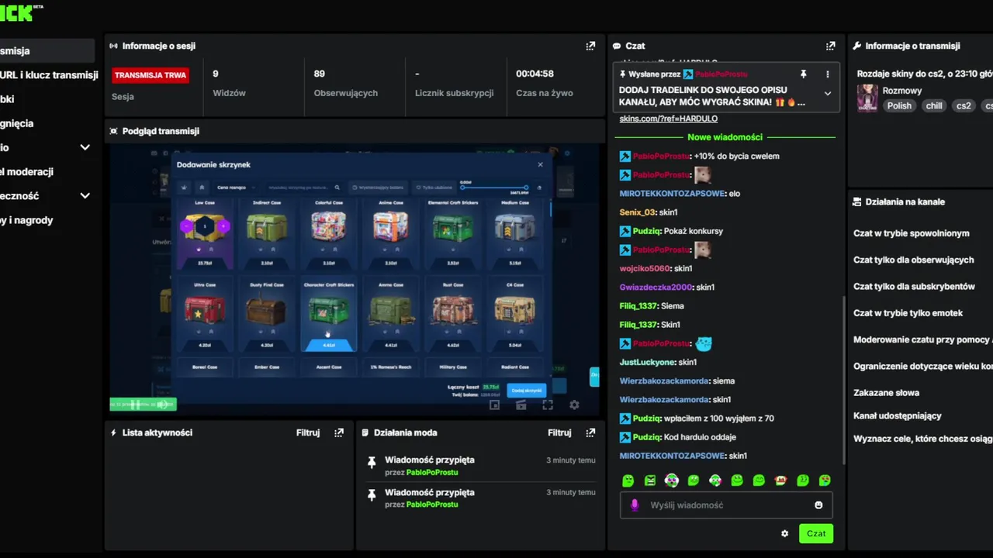Select Czat w trybie spowolnionym option
993x558 pixels.
pos(912,233)
